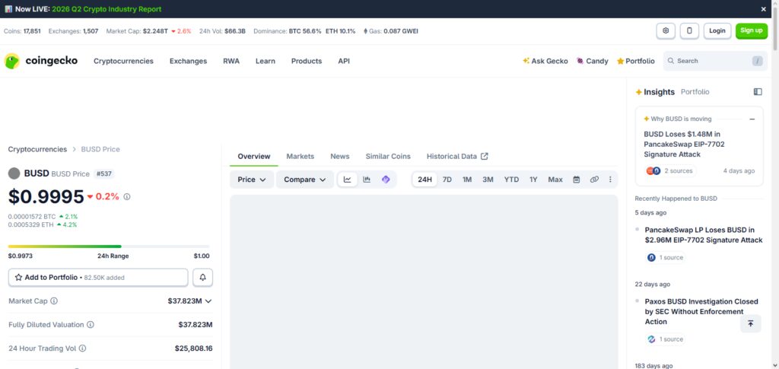Screen dimensions: 779x369
Task: Open PancakeSwap LP Loses BUSD article
Action: point(704,235)
